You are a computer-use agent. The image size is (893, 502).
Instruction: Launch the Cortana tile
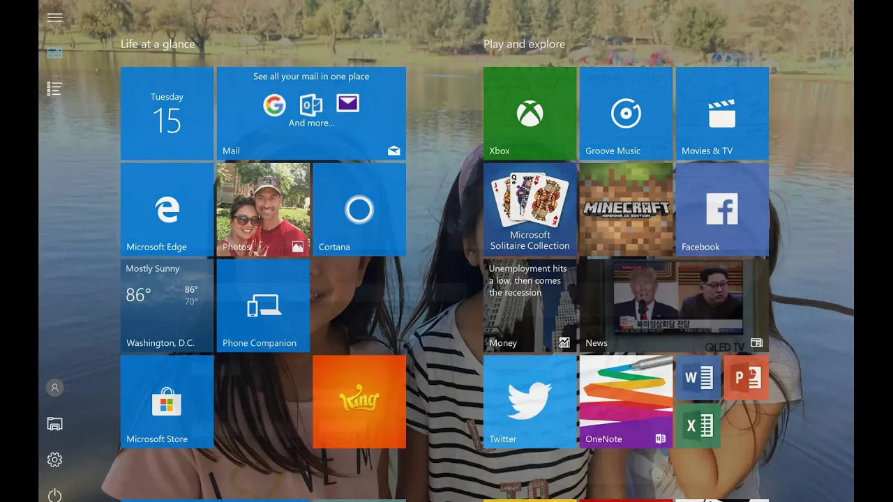pyautogui.click(x=359, y=210)
